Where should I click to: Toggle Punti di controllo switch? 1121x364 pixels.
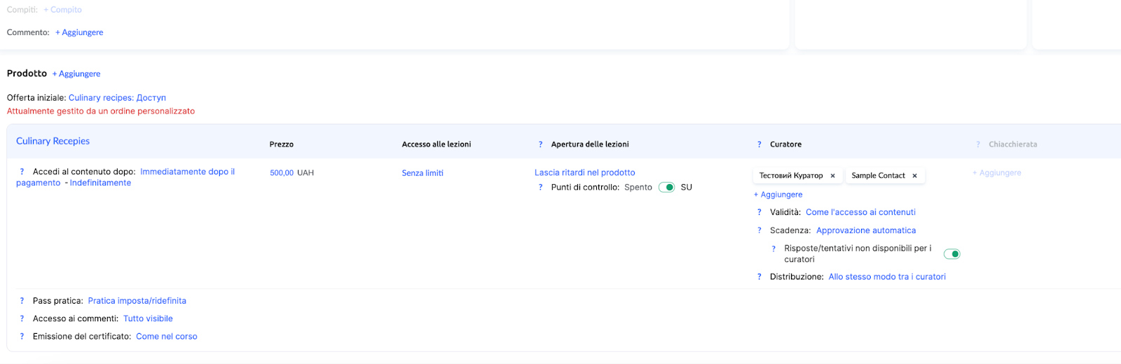point(666,188)
